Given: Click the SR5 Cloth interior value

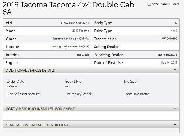Looking at the screenshot, I should click(83, 54).
